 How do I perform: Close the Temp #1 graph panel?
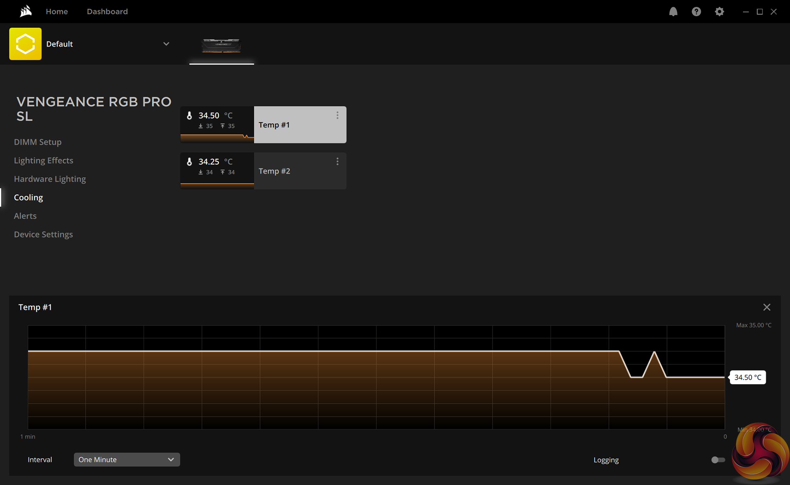[767, 307]
